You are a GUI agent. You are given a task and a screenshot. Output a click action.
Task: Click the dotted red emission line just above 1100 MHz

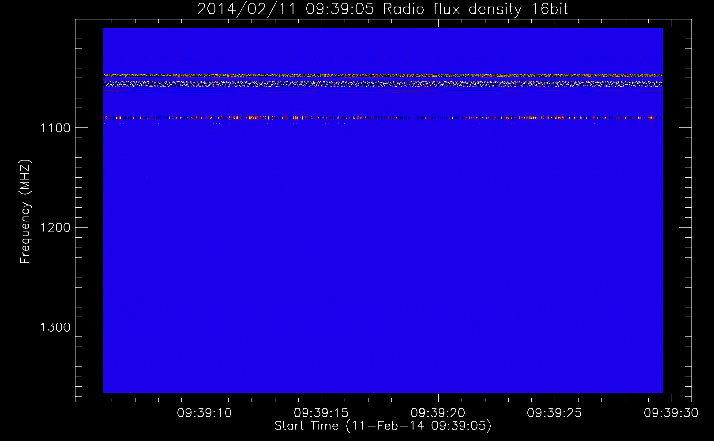[383, 118]
